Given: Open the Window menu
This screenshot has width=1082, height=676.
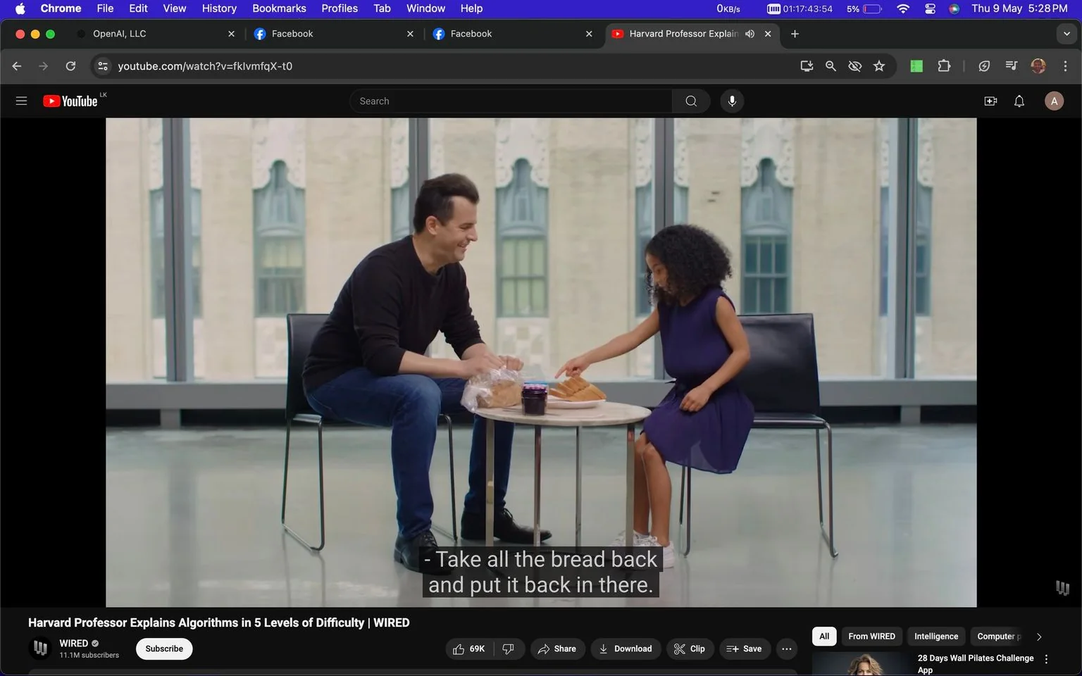Looking at the screenshot, I should [425, 8].
